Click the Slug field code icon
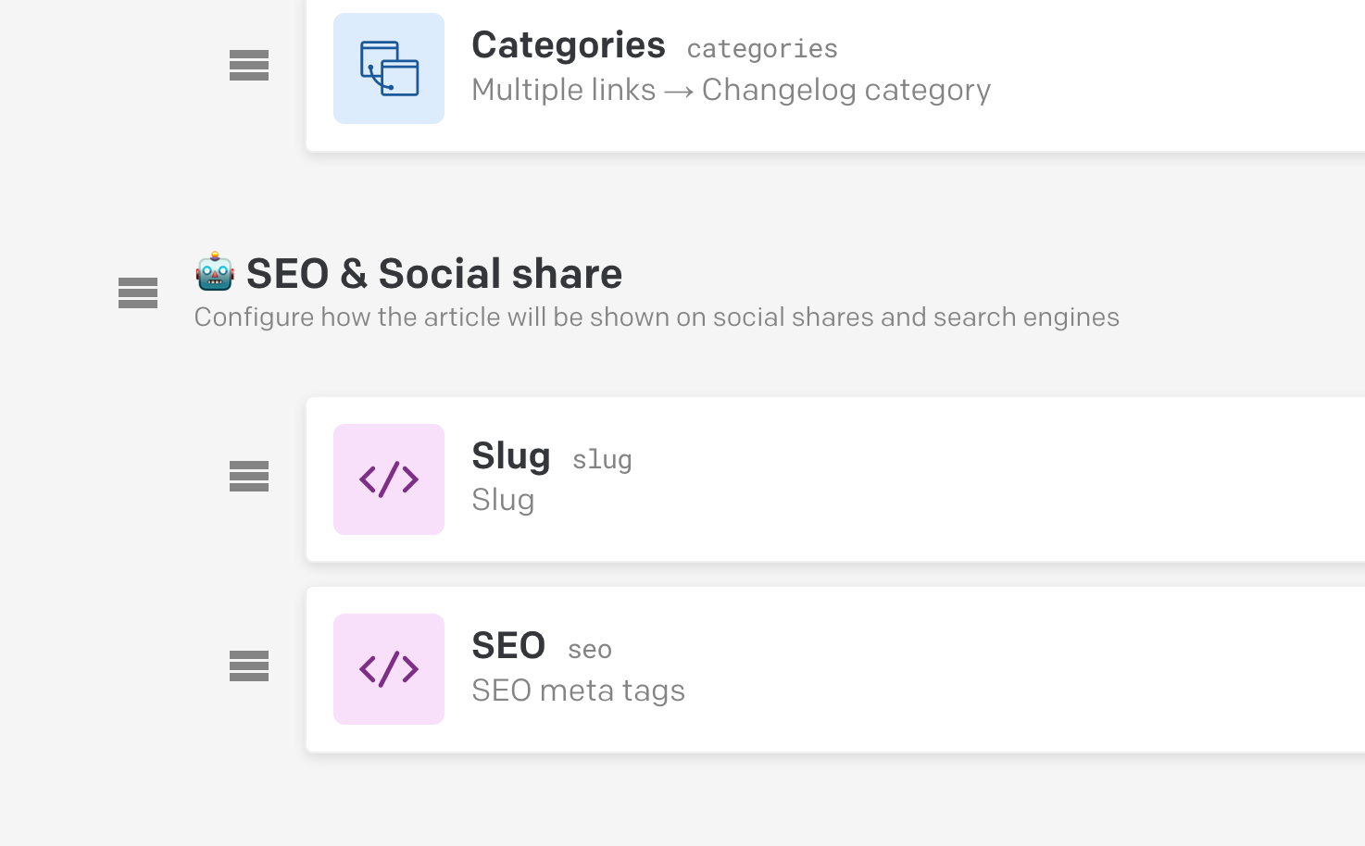This screenshot has width=1365, height=846. [389, 479]
